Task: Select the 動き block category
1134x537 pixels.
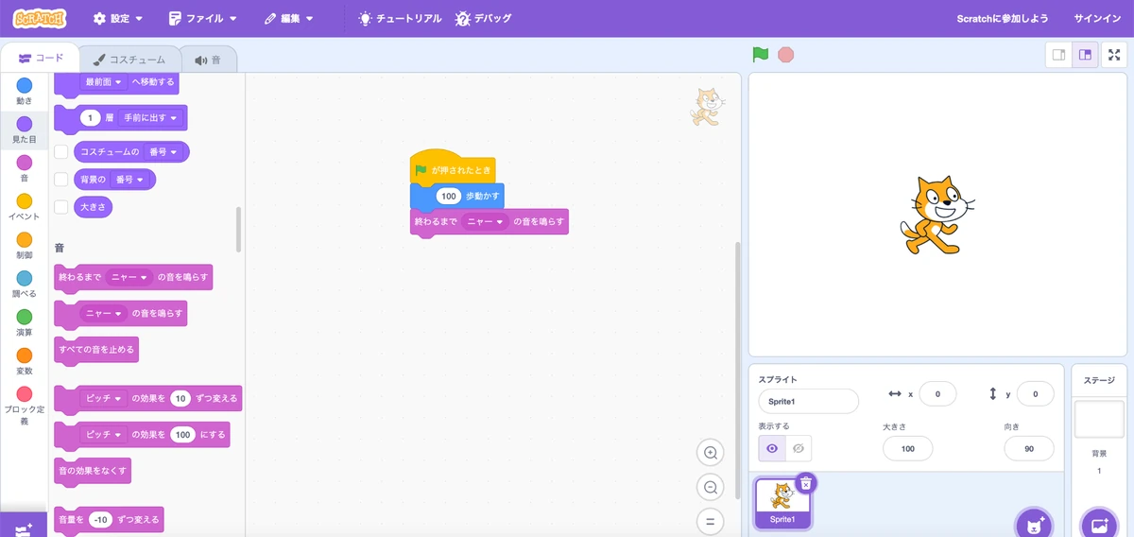Action: [25, 91]
